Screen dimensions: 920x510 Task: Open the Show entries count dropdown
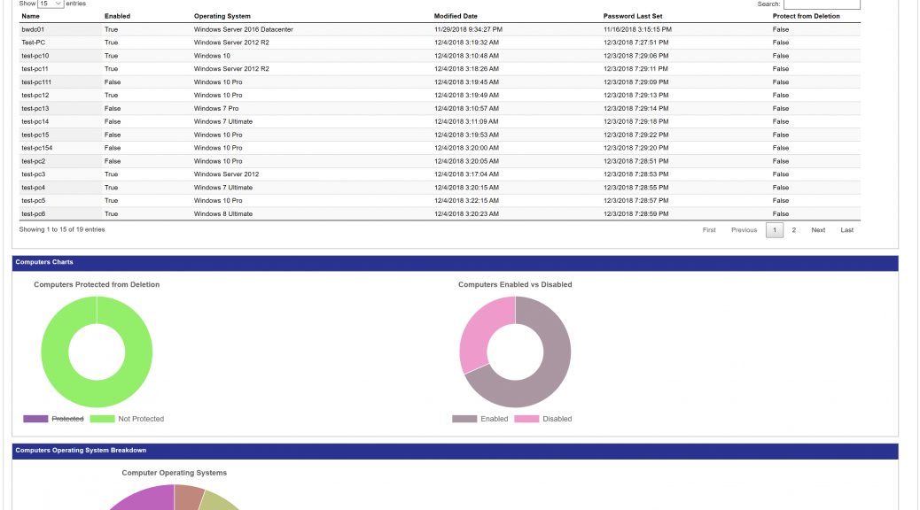pyautogui.click(x=51, y=4)
